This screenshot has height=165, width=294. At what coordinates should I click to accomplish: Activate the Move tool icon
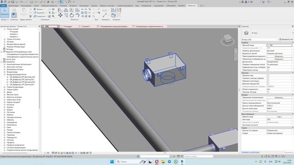point(60,15)
